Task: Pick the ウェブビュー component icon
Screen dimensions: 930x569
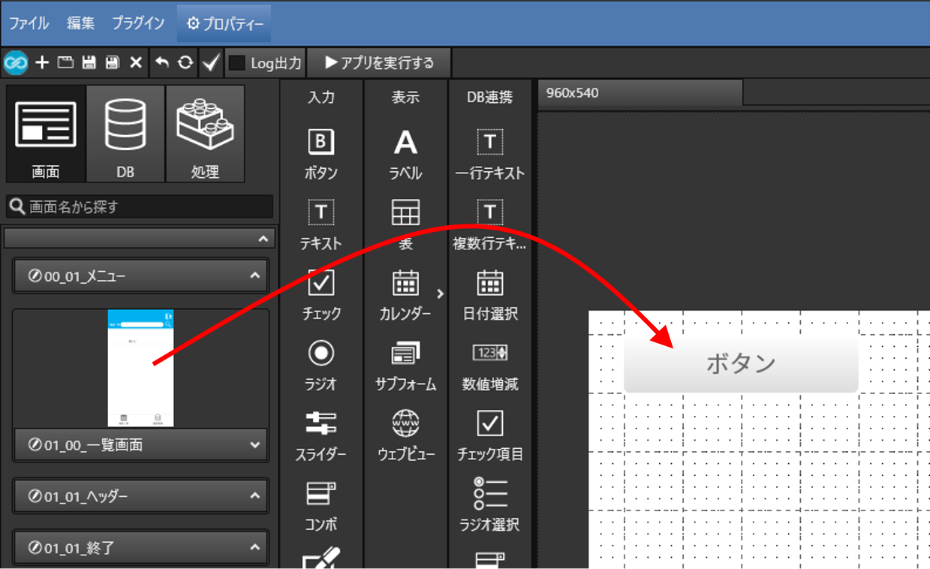Action: [405, 425]
